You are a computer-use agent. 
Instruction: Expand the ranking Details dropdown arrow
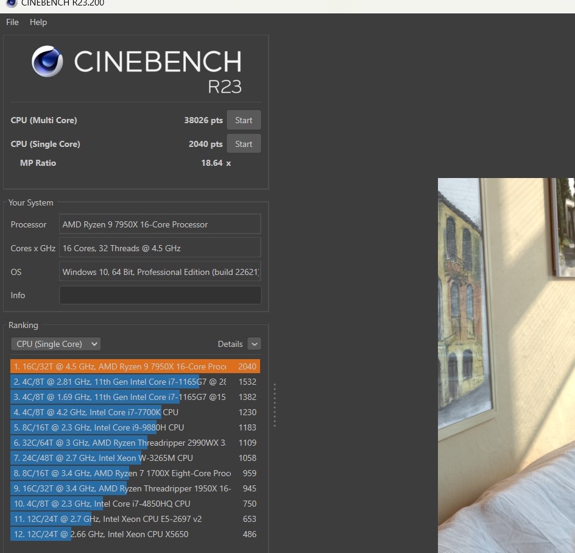(x=254, y=344)
